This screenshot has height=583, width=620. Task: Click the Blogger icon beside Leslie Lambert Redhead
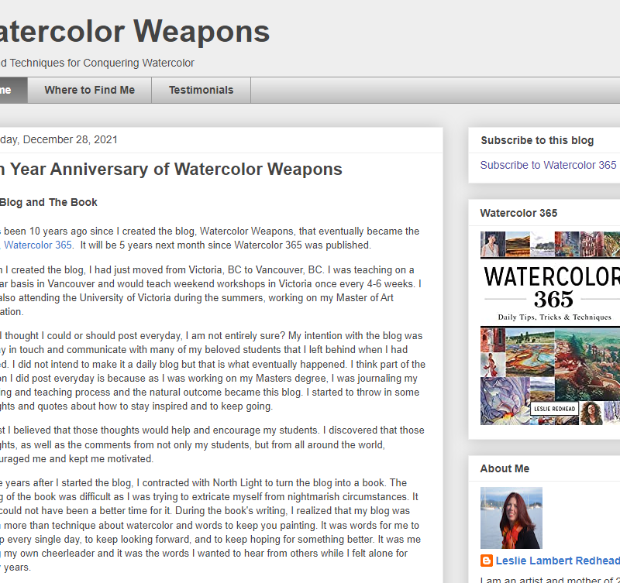(x=487, y=561)
